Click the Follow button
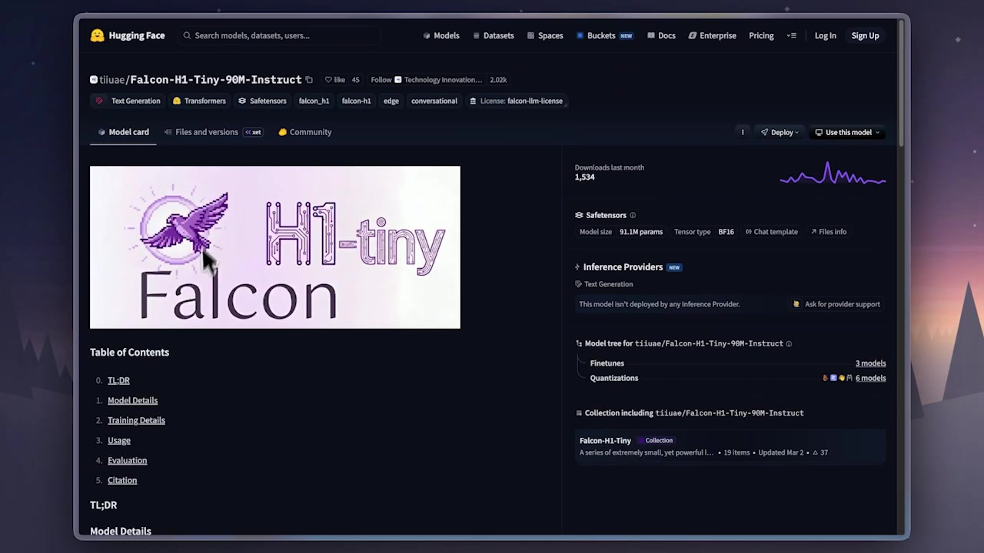Screen dimensions: 984x553 pos(381,80)
